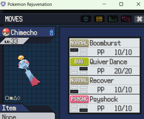The height and width of the screenshot is (119, 144).
Task: Select the Quiver Dance move
Action: coord(105,66)
